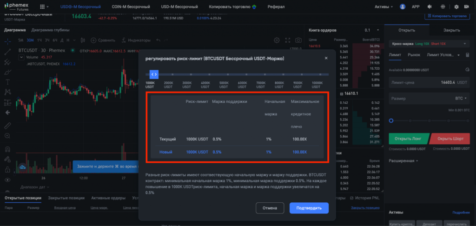Switch to the Закрыть tab
The height and width of the screenshot is (226, 476).
(451, 30)
